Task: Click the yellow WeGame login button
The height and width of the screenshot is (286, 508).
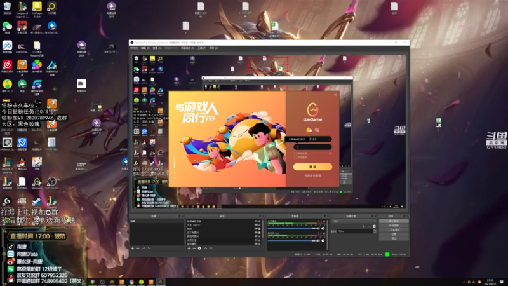Action: pos(312,167)
